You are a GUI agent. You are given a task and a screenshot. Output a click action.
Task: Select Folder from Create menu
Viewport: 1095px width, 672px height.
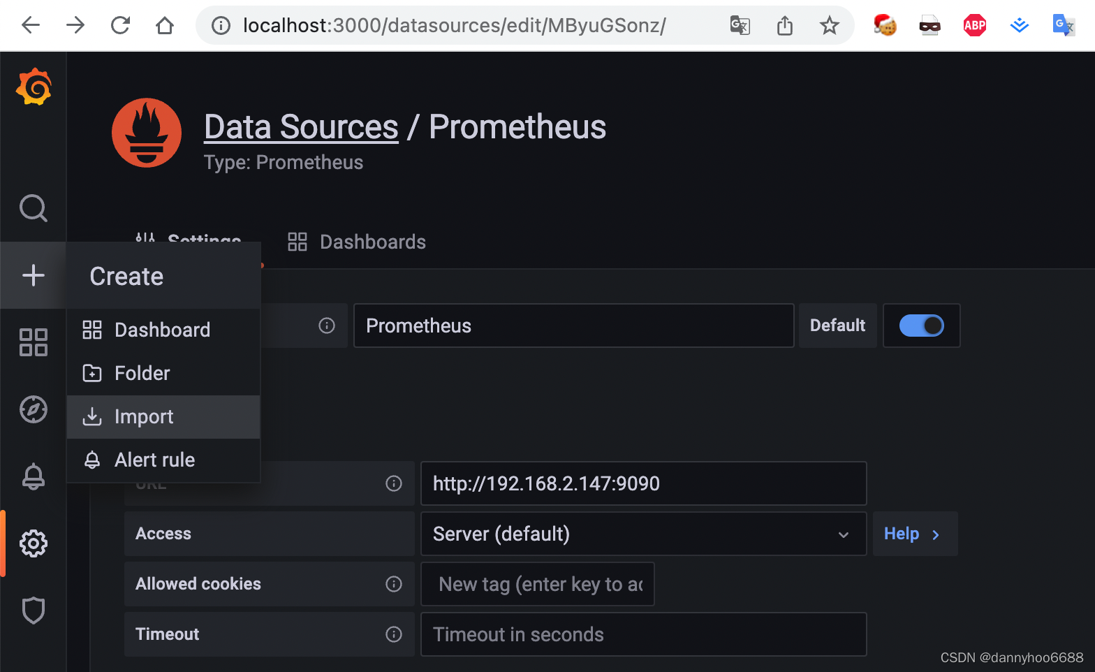[x=142, y=374]
